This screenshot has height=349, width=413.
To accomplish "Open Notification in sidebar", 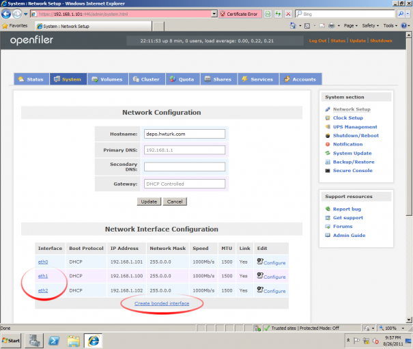I will pos(347,144).
